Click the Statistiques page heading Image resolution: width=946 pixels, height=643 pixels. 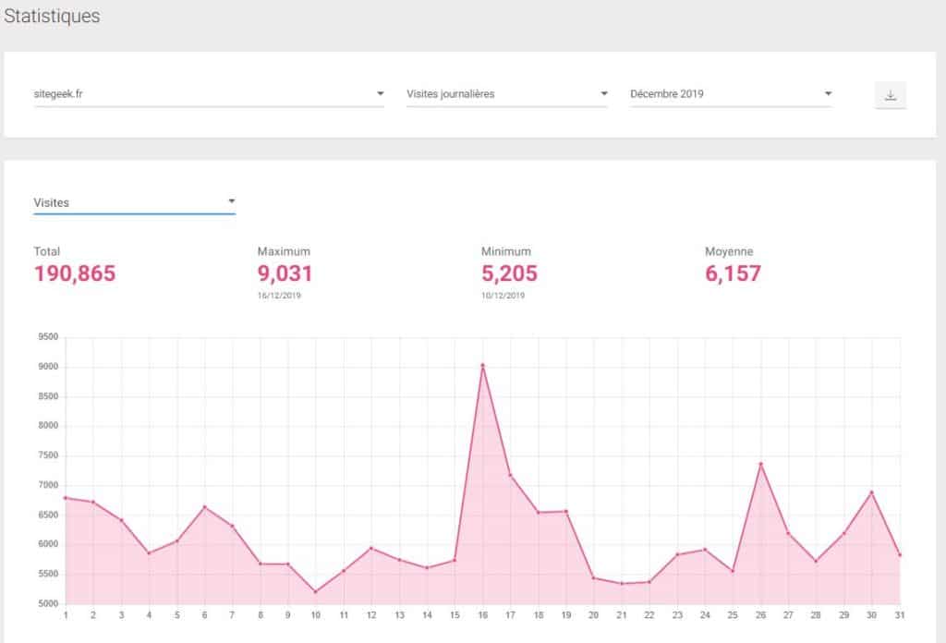(x=53, y=16)
